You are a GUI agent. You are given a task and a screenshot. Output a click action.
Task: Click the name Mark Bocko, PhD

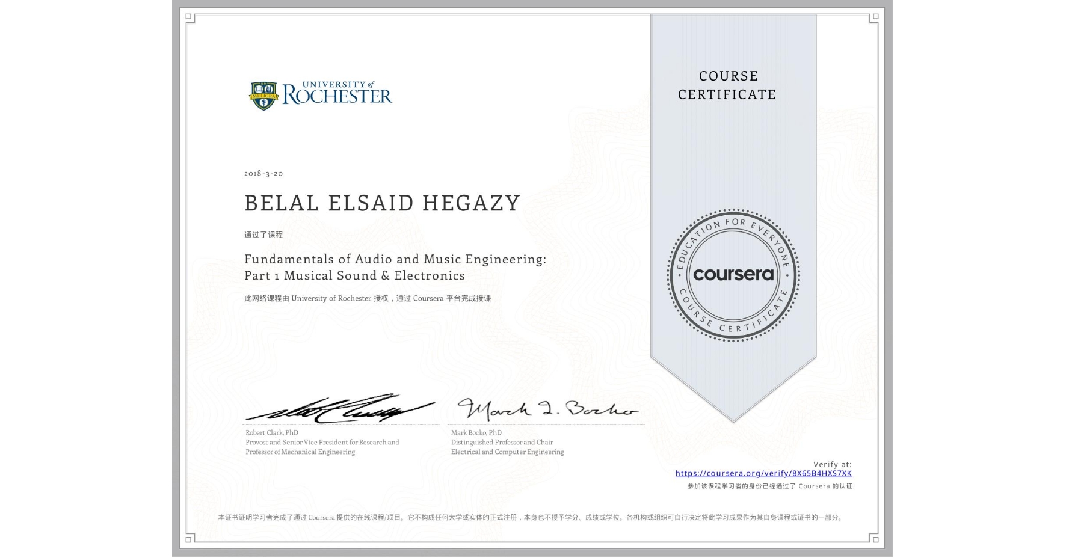[x=476, y=432]
